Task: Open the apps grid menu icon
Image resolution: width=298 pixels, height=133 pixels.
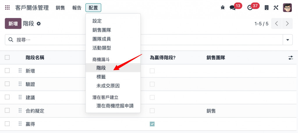Action: (x=7, y=8)
